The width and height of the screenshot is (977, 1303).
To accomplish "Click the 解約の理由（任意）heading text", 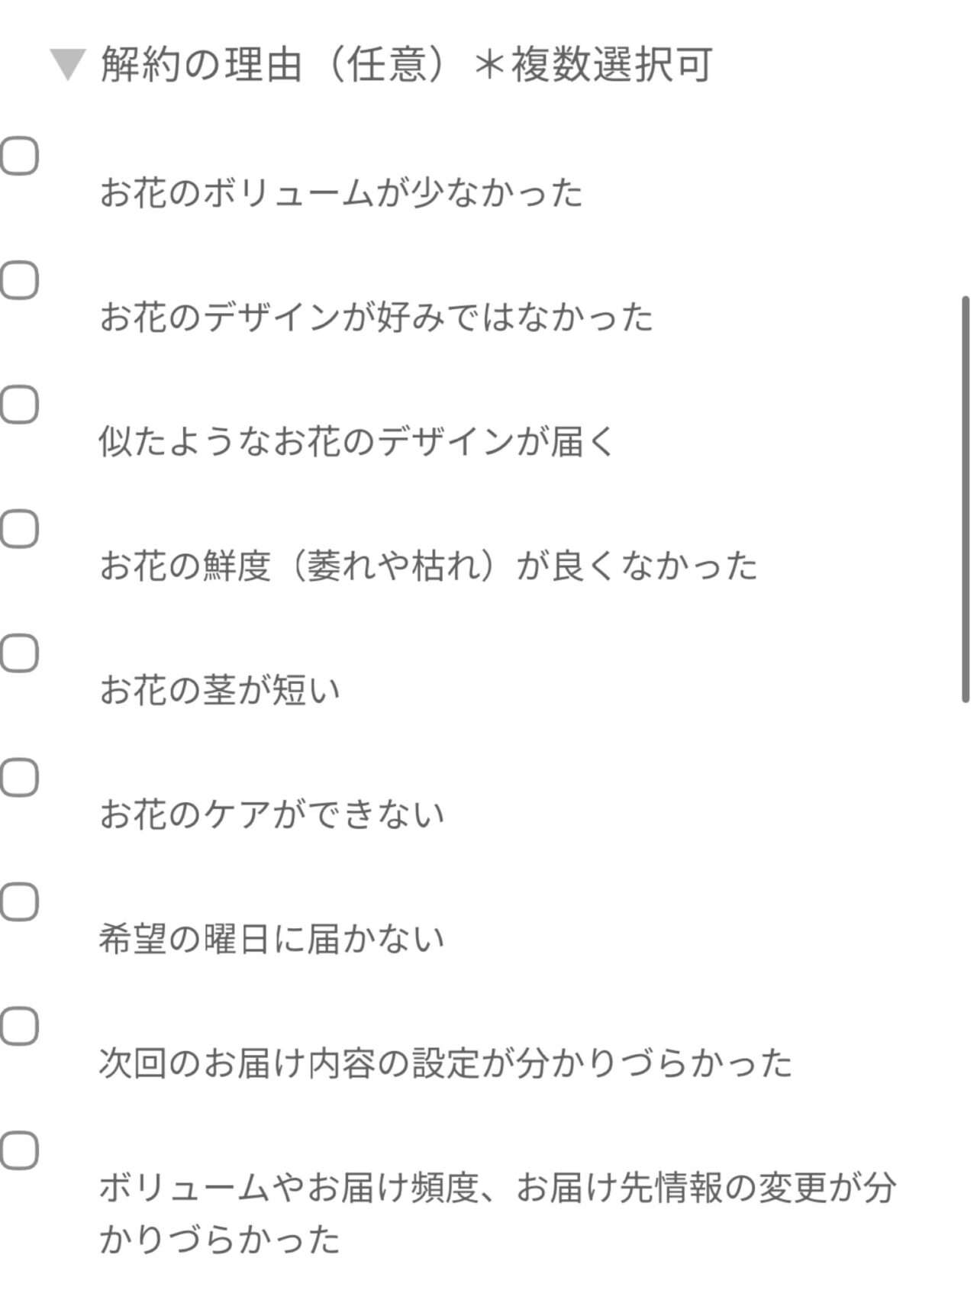I will coord(406,65).
